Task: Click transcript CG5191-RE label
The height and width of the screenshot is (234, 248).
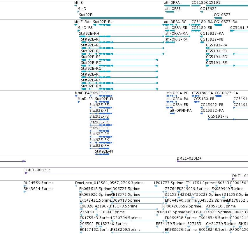Action: click(216, 62)
